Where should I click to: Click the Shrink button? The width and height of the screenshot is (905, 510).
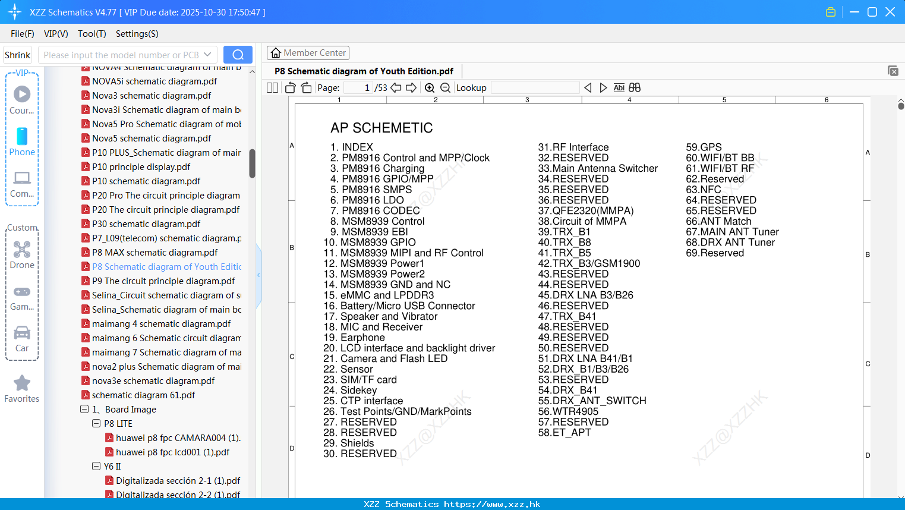coord(18,55)
